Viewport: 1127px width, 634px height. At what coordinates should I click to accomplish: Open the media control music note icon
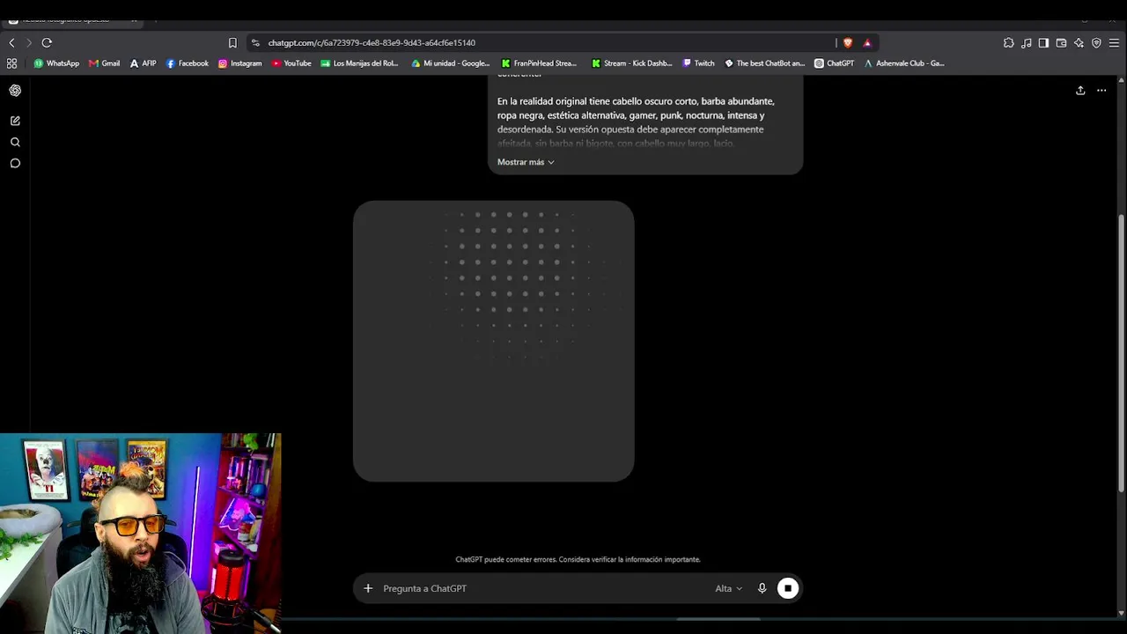[1027, 42]
